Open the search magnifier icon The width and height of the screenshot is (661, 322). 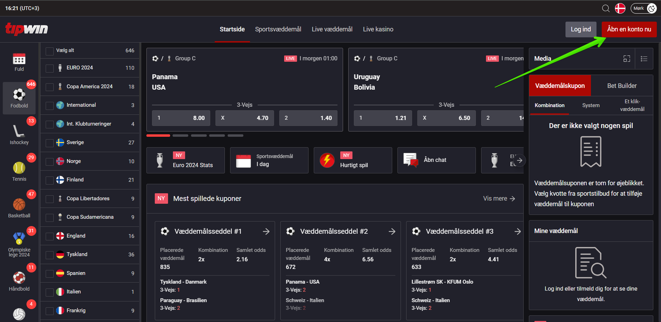(x=606, y=8)
